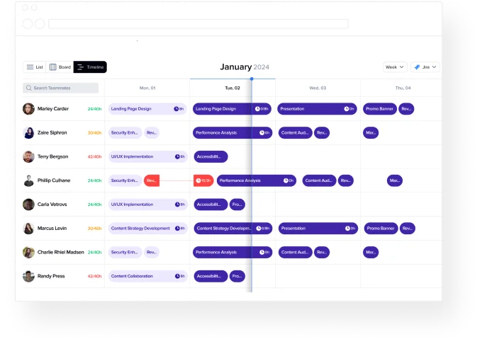
Task: Open Carla's Fro.. task chip
Action: pos(237,205)
